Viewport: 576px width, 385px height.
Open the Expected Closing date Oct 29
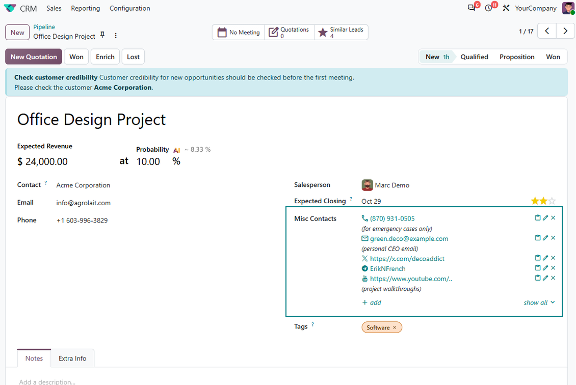coord(371,201)
